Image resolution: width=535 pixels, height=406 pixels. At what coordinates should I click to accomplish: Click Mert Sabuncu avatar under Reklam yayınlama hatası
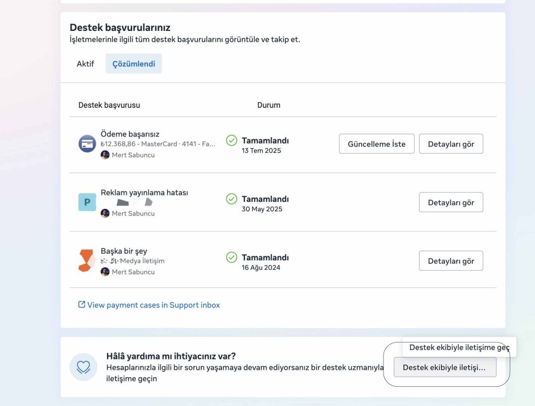[x=105, y=213]
